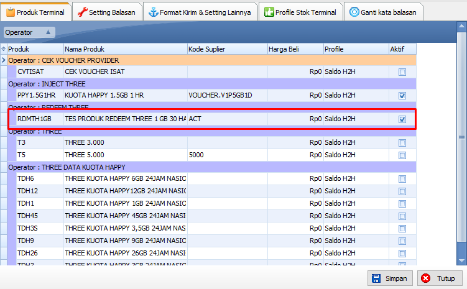
Task: Select KUOTA HAPPY 1.5GB 1 HR cell
Action: 126,95
